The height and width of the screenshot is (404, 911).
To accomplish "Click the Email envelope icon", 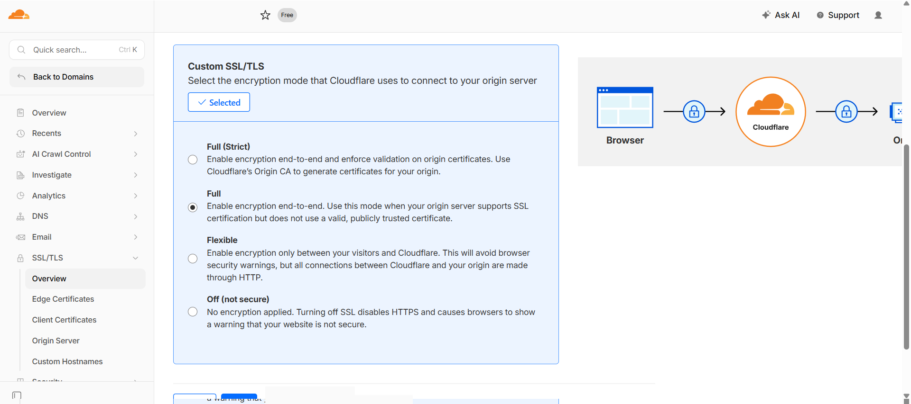I will point(20,237).
